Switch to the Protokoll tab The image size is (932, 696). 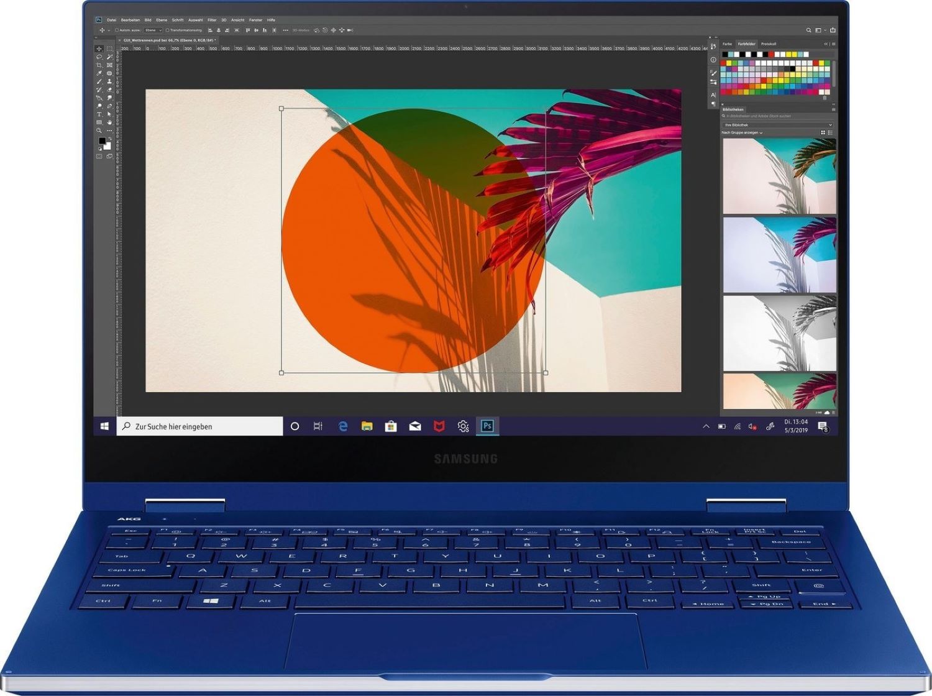click(769, 44)
